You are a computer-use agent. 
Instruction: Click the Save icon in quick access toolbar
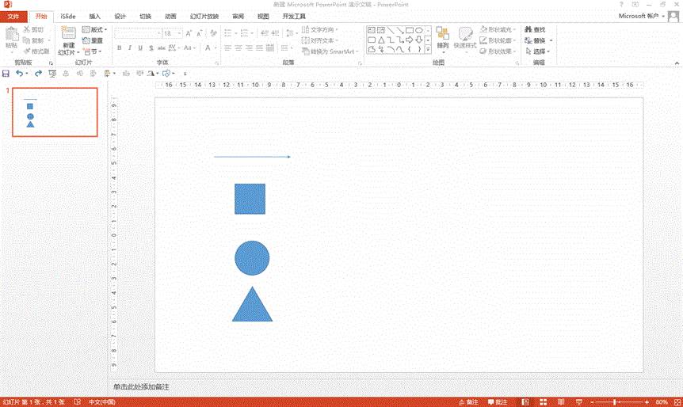point(6,73)
